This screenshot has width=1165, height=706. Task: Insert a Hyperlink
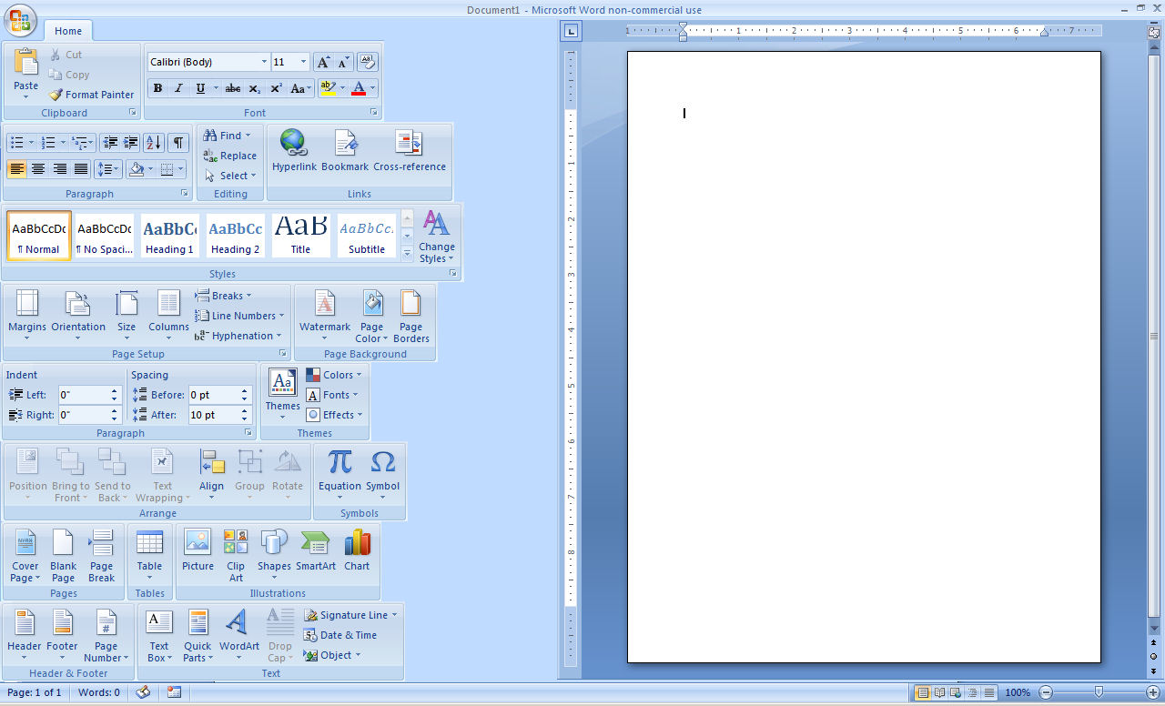(294, 150)
